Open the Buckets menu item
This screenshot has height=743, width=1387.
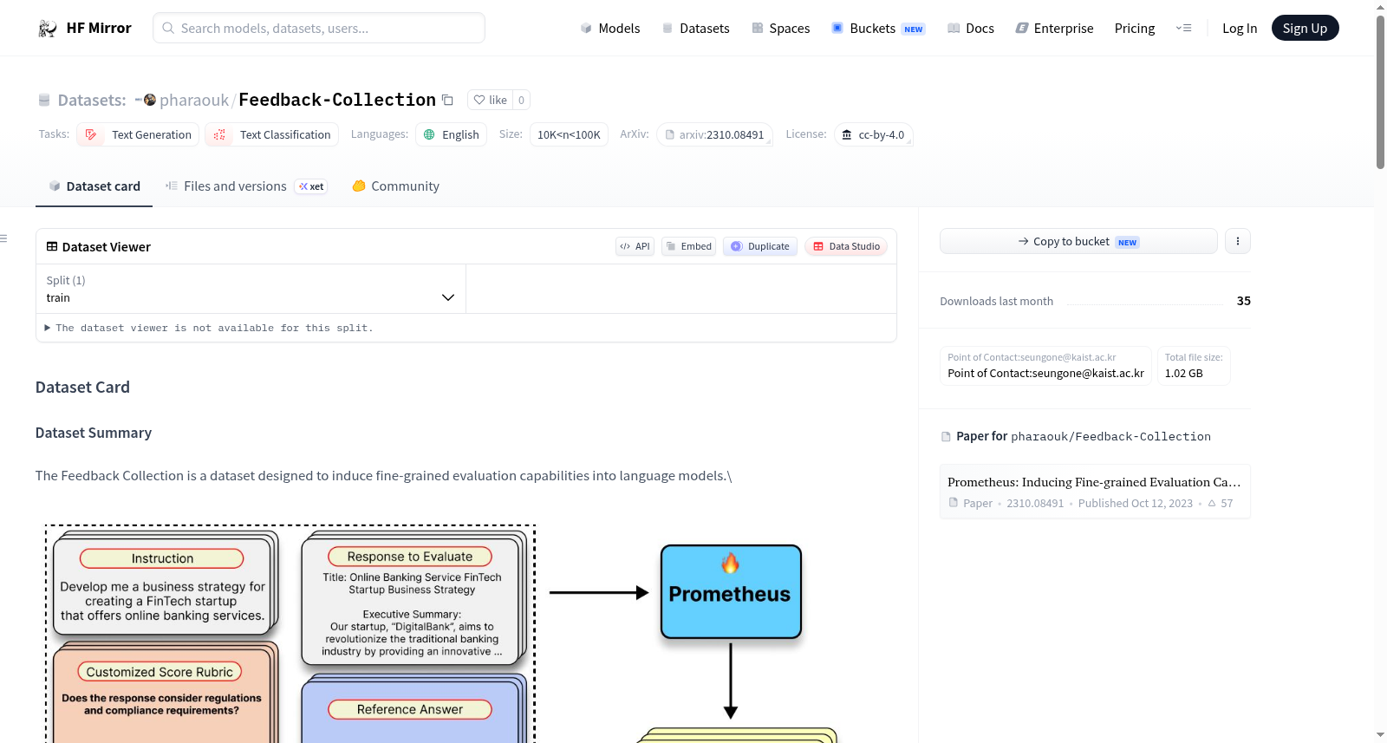[x=878, y=29]
